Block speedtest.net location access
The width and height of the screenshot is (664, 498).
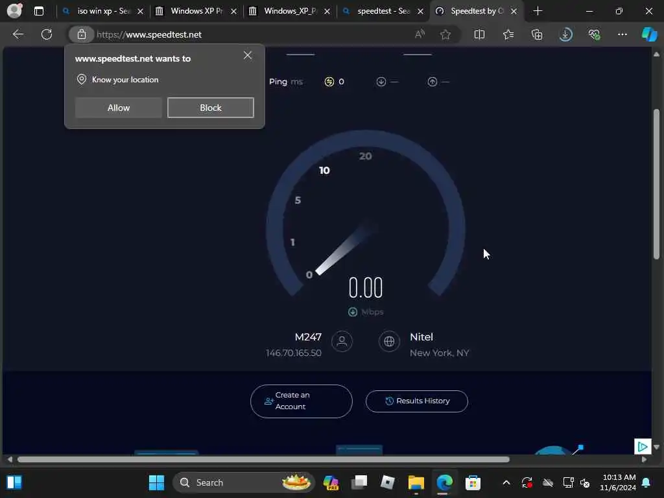pos(211,108)
